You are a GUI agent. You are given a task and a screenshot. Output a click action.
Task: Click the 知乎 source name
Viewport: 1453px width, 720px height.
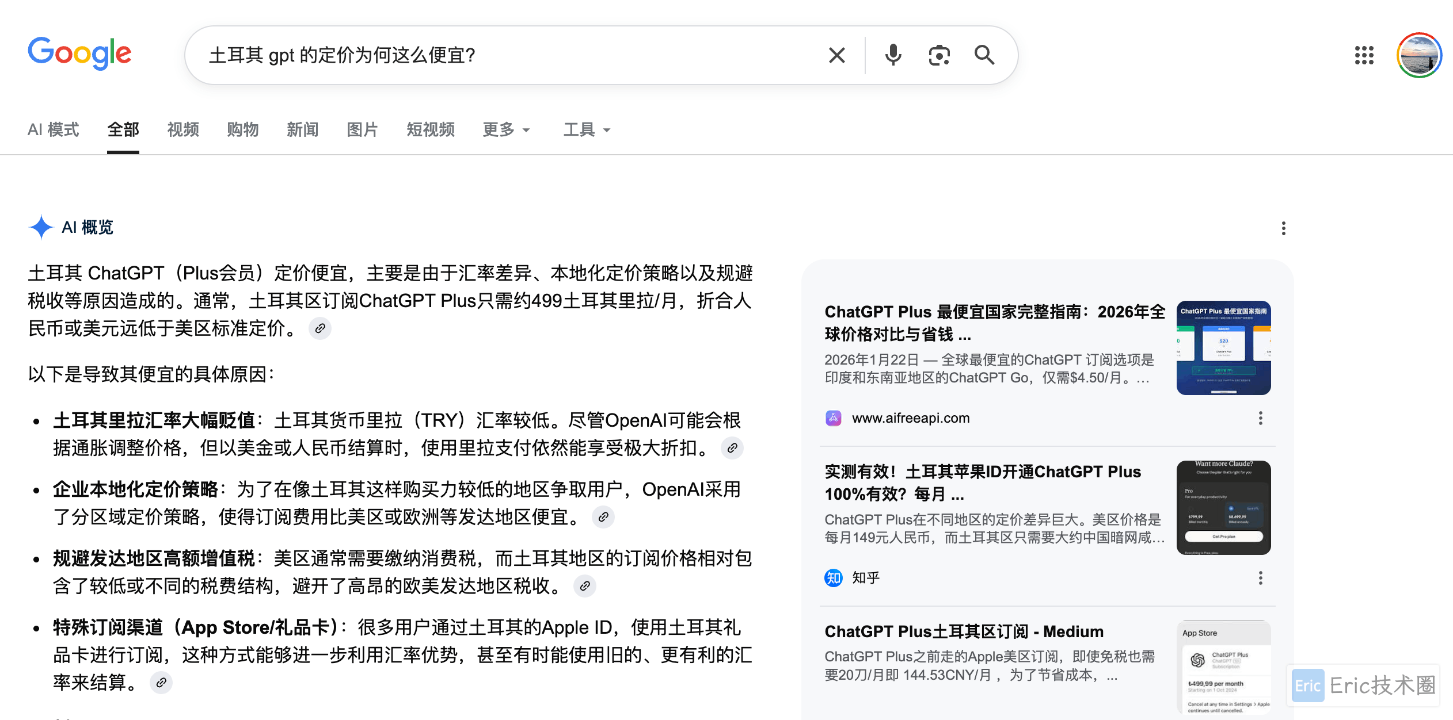pos(866,578)
